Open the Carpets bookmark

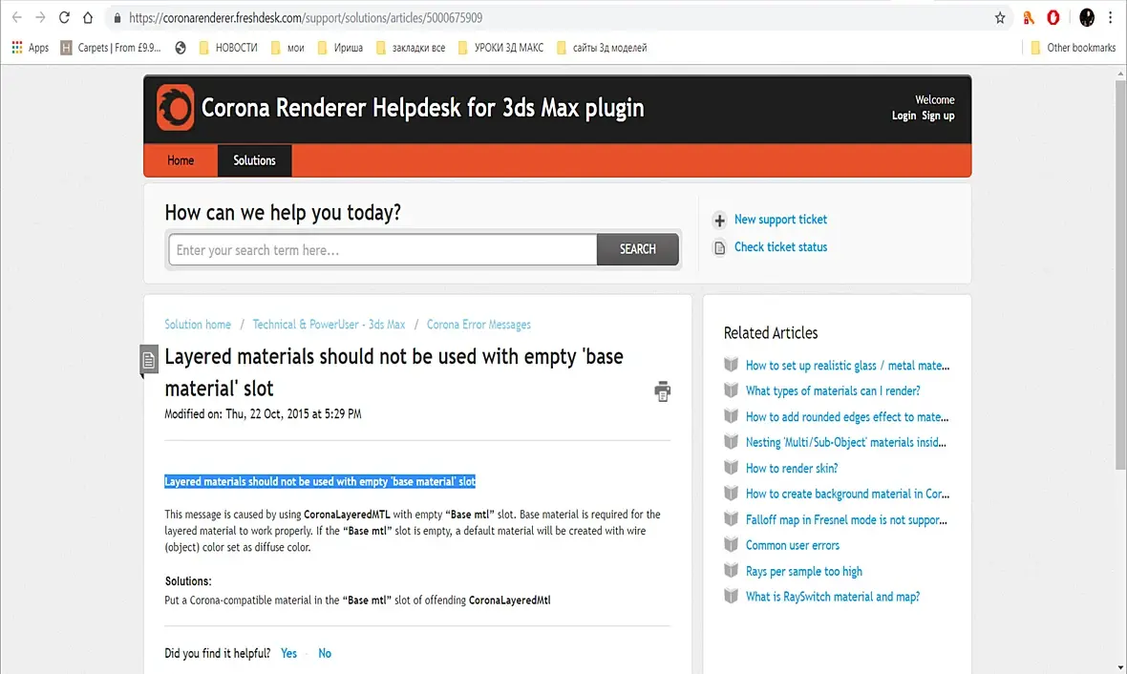[111, 48]
